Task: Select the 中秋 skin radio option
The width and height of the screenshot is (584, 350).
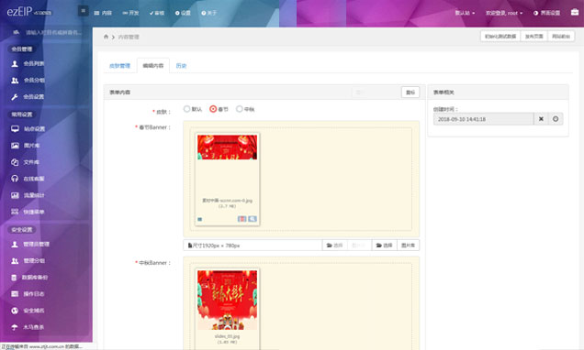Action: click(239, 109)
